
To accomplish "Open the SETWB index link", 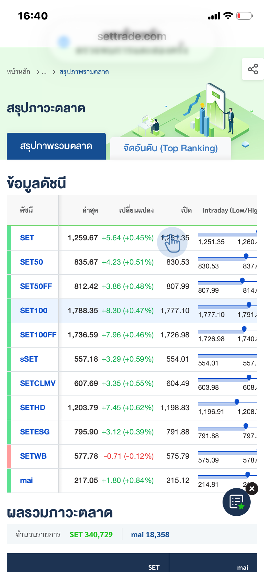I will point(33,456).
